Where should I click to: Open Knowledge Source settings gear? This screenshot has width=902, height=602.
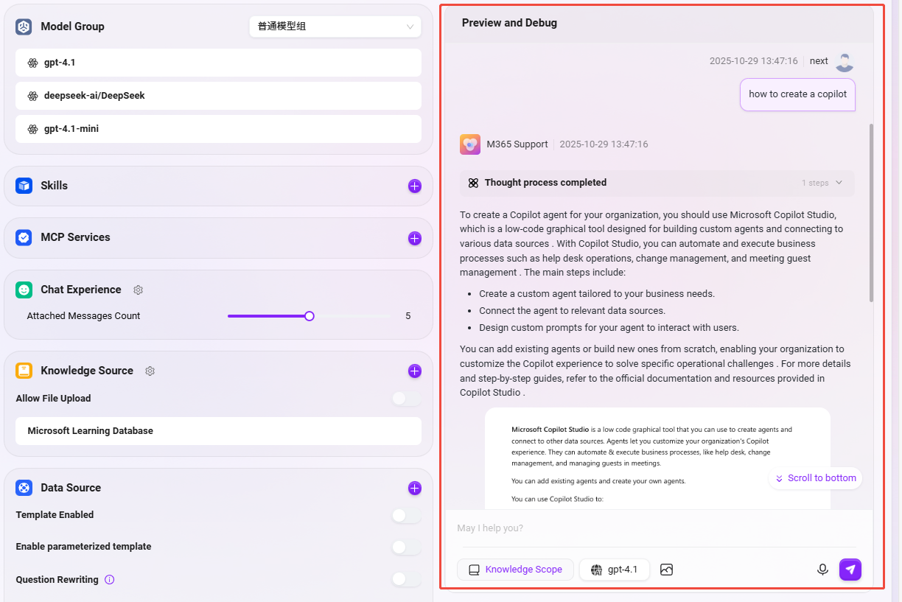pyautogui.click(x=150, y=371)
